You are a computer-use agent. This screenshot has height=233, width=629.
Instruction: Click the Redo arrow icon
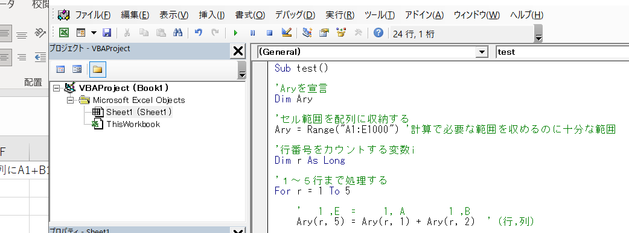[216, 33]
